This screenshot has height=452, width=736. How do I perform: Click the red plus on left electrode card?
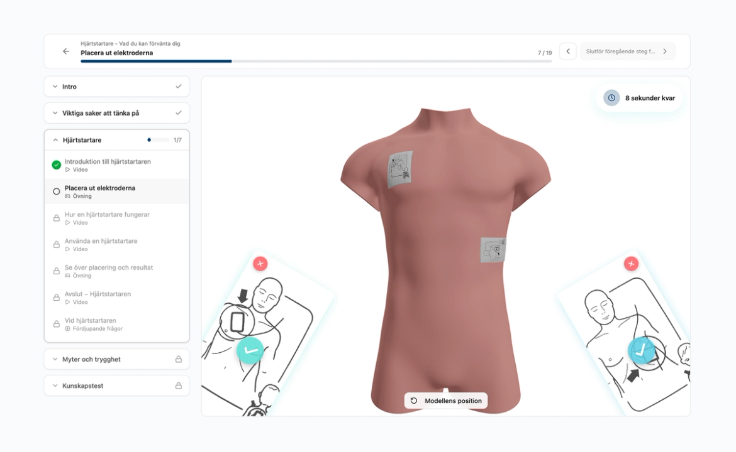pos(260,264)
